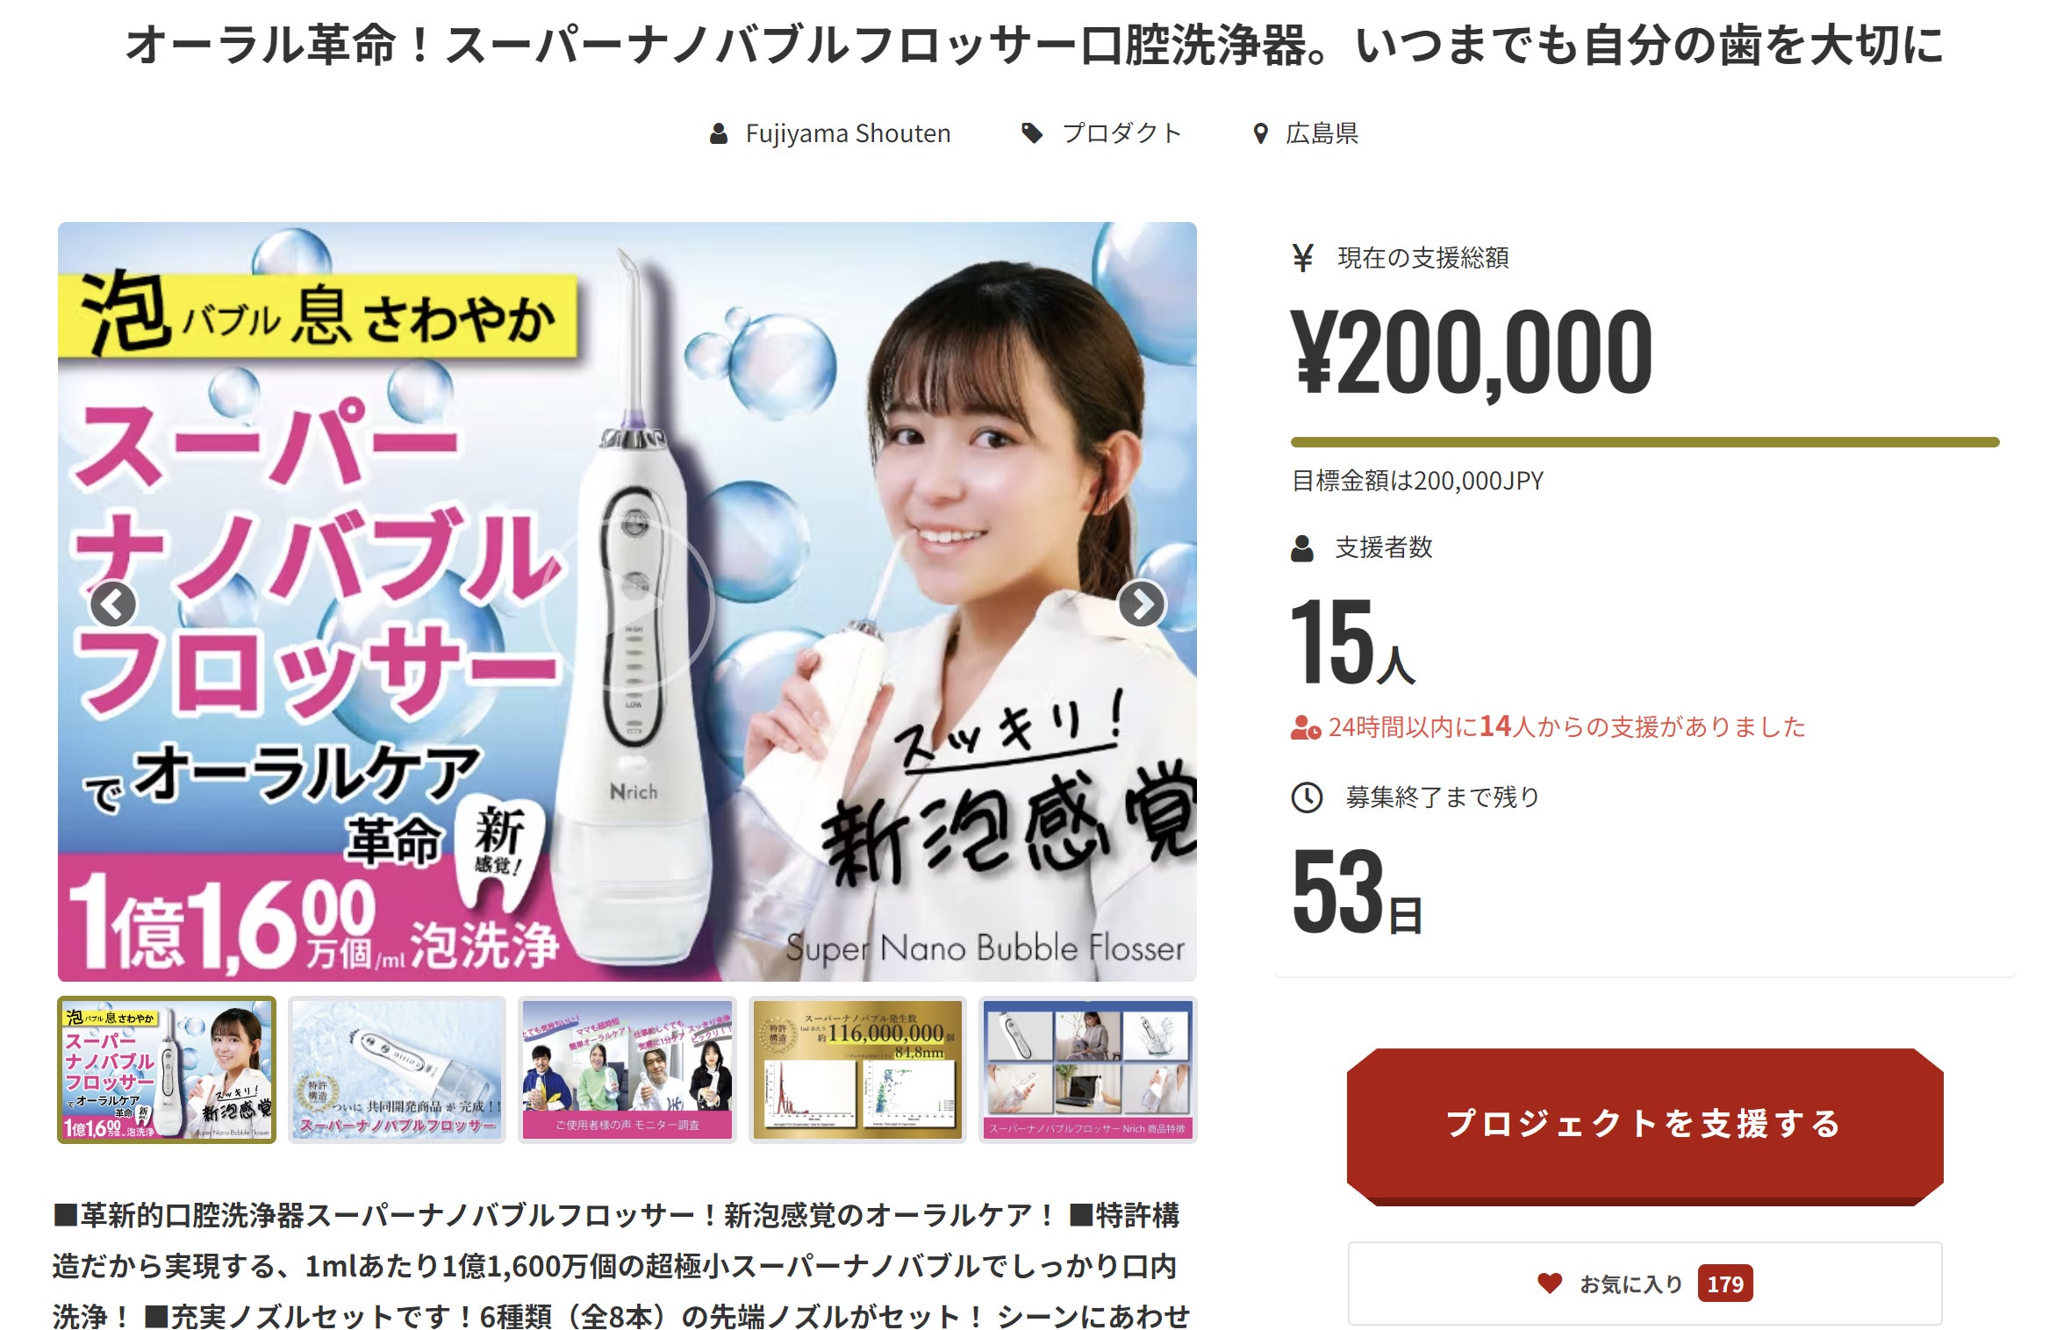This screenshot has height=1330, width=2071.
Task: Select the second thumbnail showing flosser in water
Action: pyautogui.click(x=398, y=1069)
